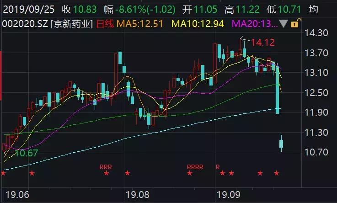Click the high price 11.22
The height and width of the screenshot is (203, 337).
[x=247, y=10]
